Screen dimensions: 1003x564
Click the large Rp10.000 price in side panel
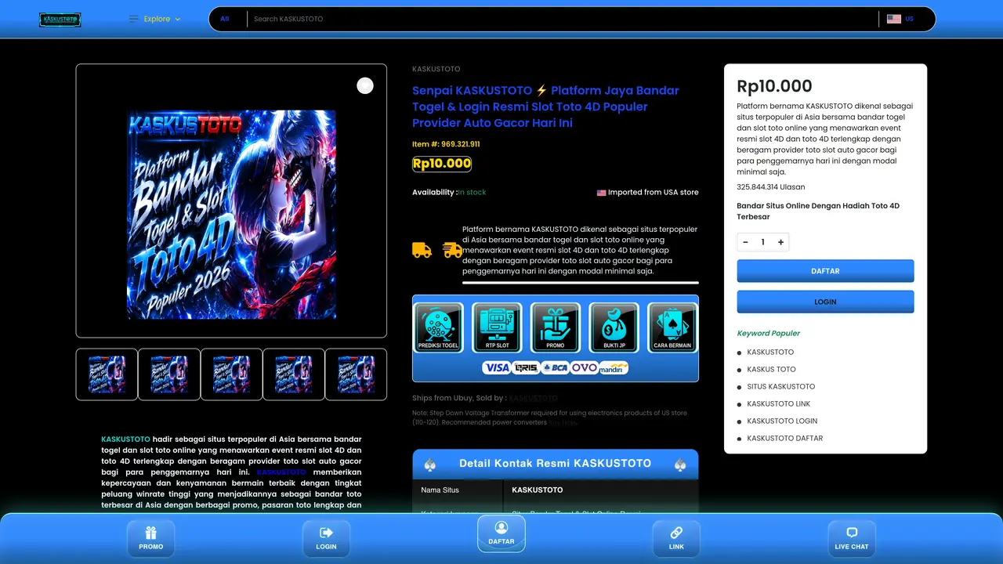(x=775, y=86)
